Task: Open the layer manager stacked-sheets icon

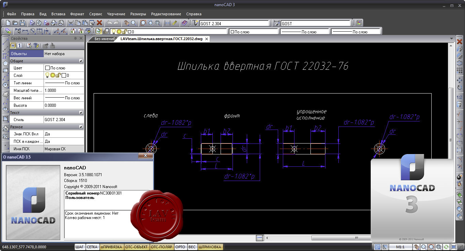Action: (x=106, y=31)
